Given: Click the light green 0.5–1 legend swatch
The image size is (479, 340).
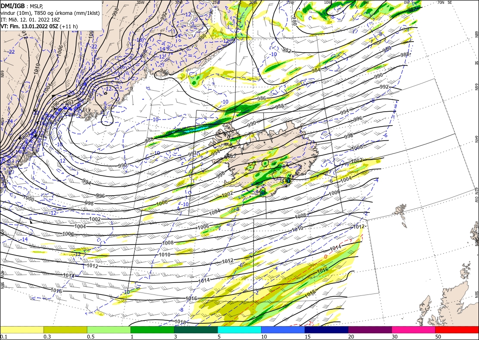Looking at the screenshot, I should tap(109, 329).
